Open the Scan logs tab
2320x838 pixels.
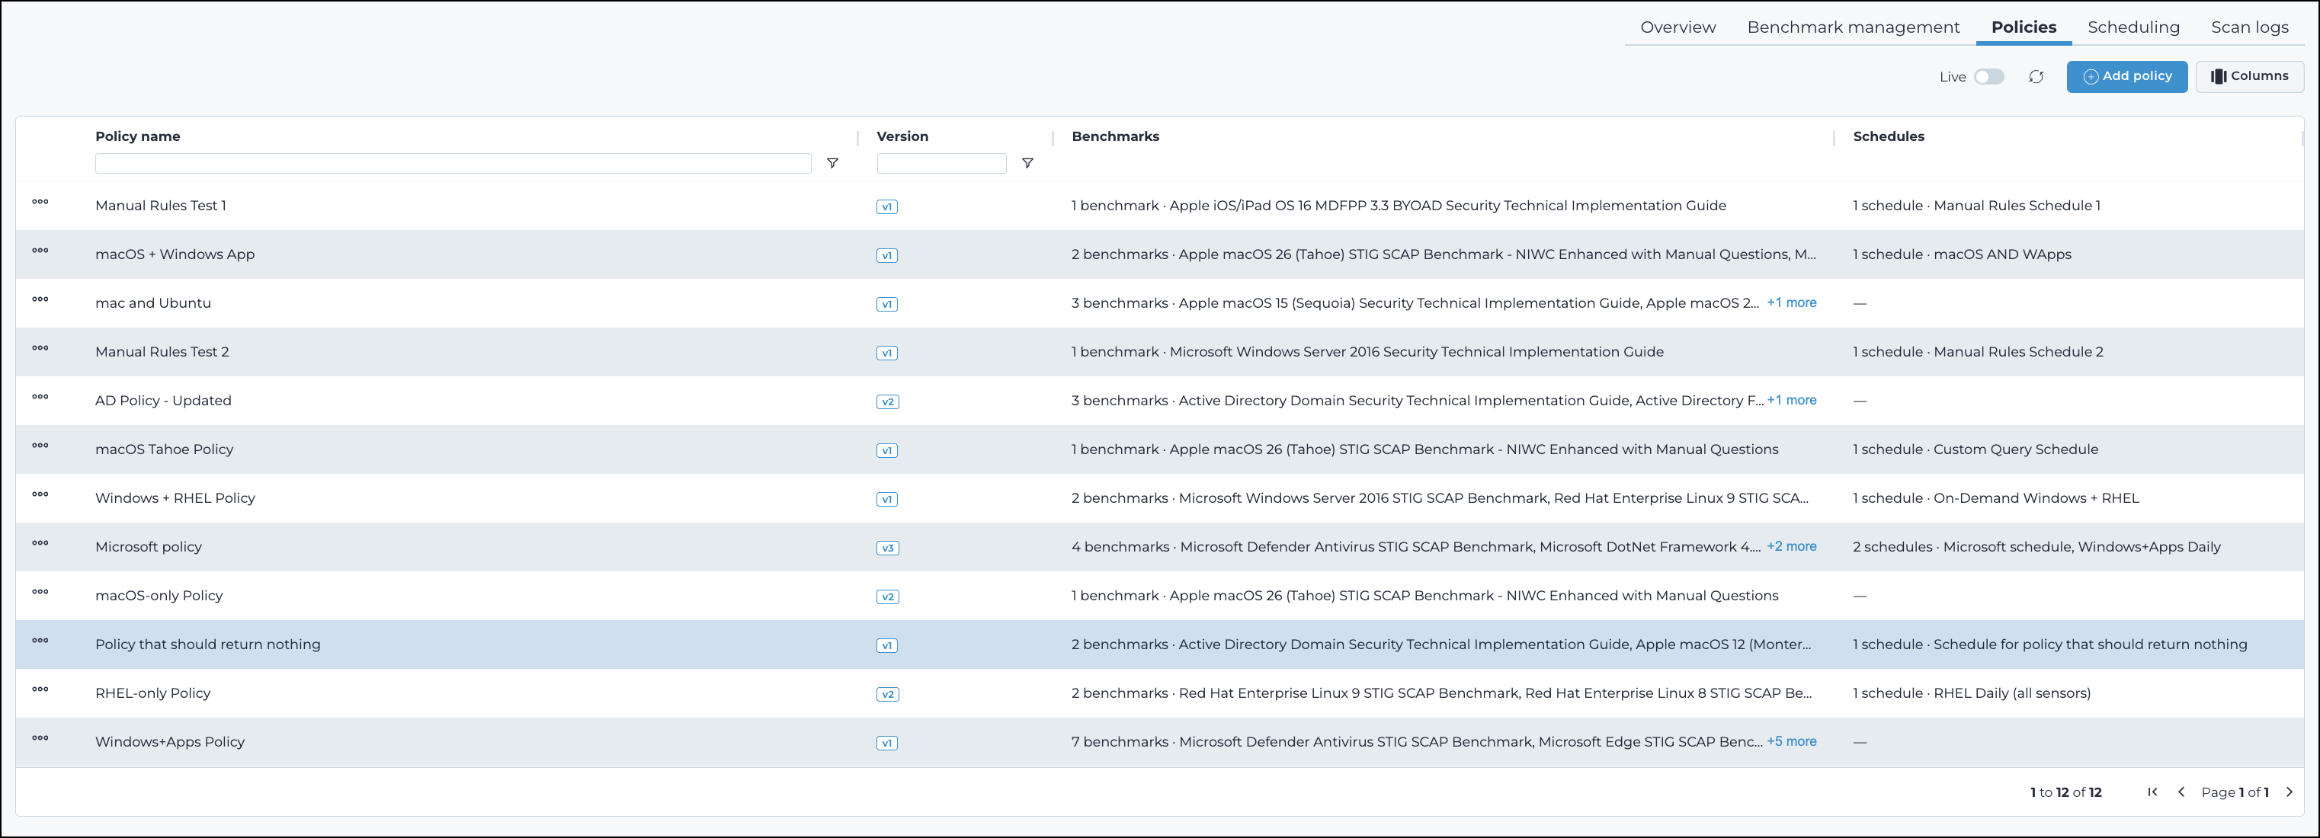(2250, 27)
